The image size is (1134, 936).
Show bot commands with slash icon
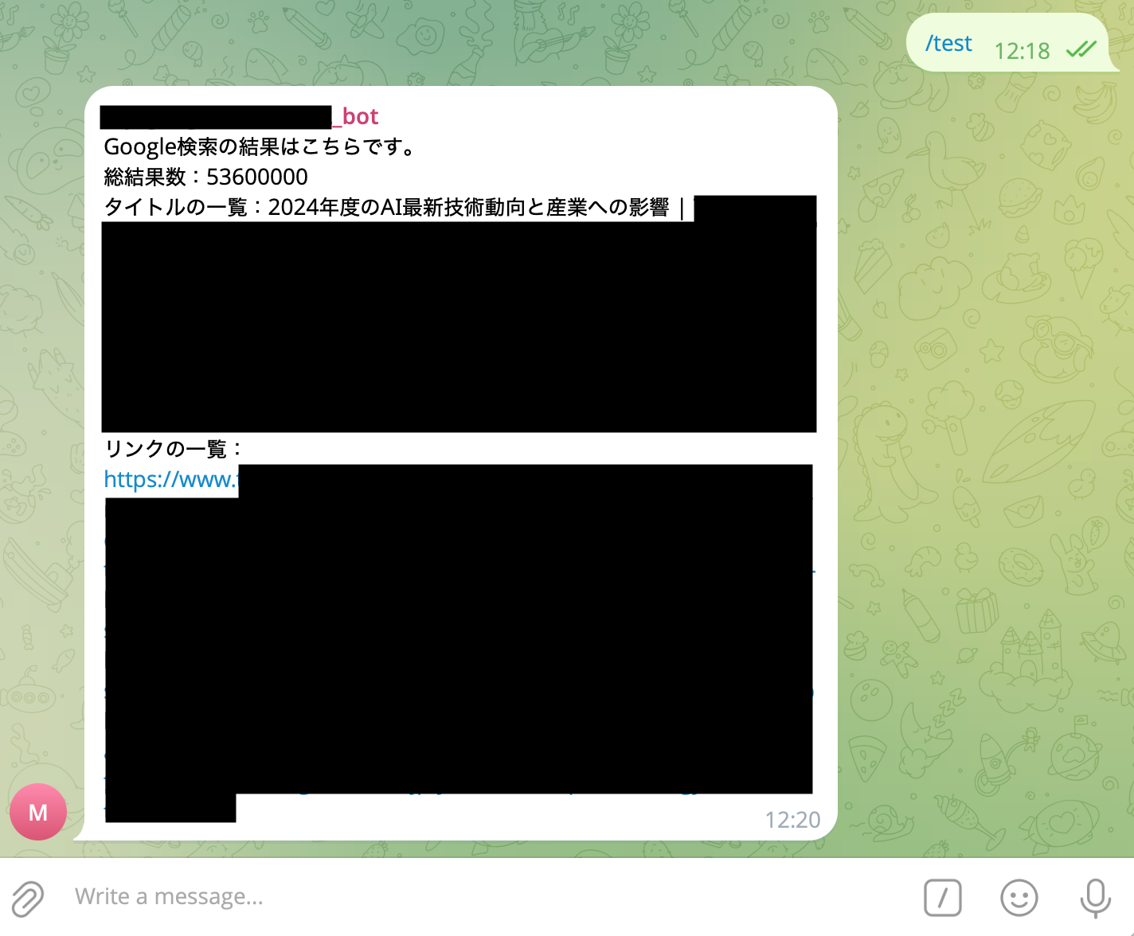tap(943, 898)
